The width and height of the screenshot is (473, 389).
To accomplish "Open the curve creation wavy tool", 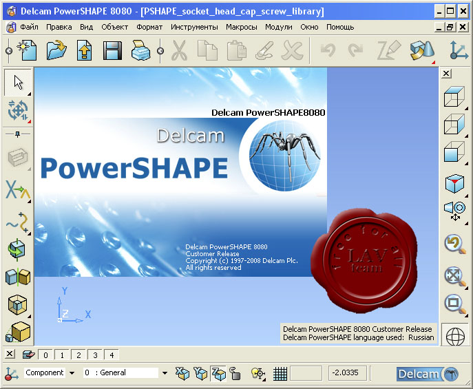I will 18,222.
